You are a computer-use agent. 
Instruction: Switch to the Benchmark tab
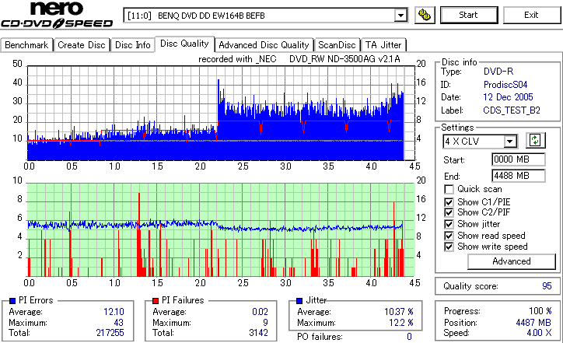26,45
